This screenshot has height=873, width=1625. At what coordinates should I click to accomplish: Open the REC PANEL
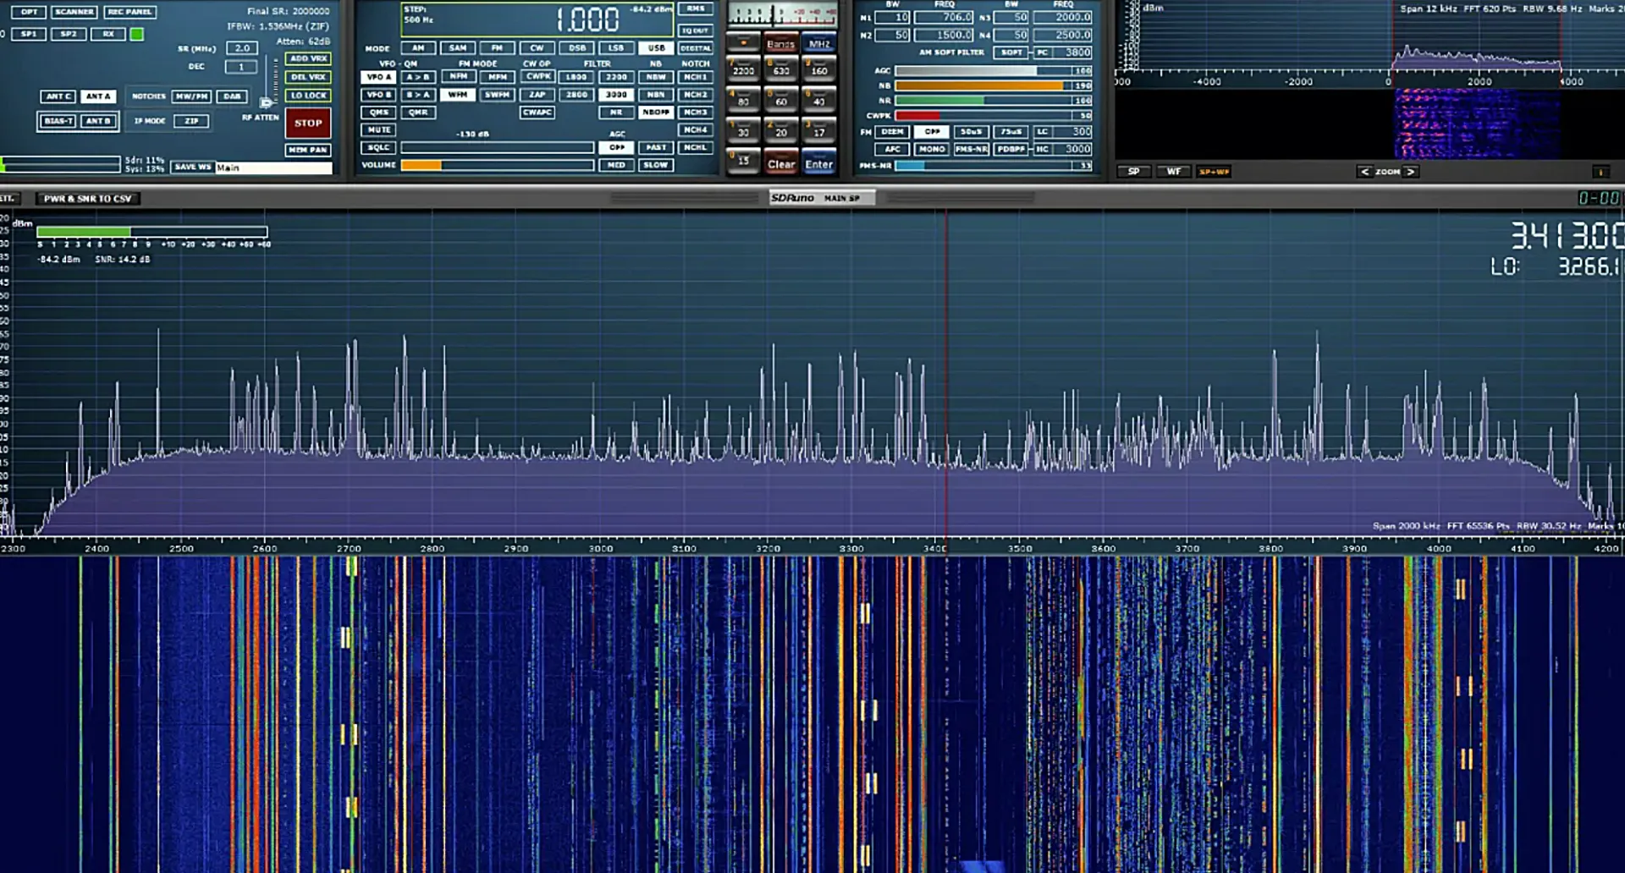coord(129,11)
